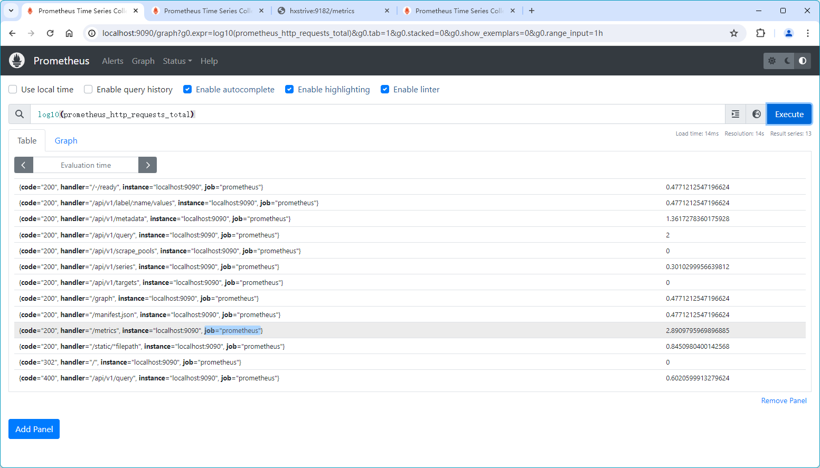Open the browser profile avatar
Screen dimensions: 820x468
coord(789,33)
